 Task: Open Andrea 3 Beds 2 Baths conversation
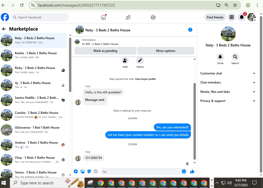33,145
